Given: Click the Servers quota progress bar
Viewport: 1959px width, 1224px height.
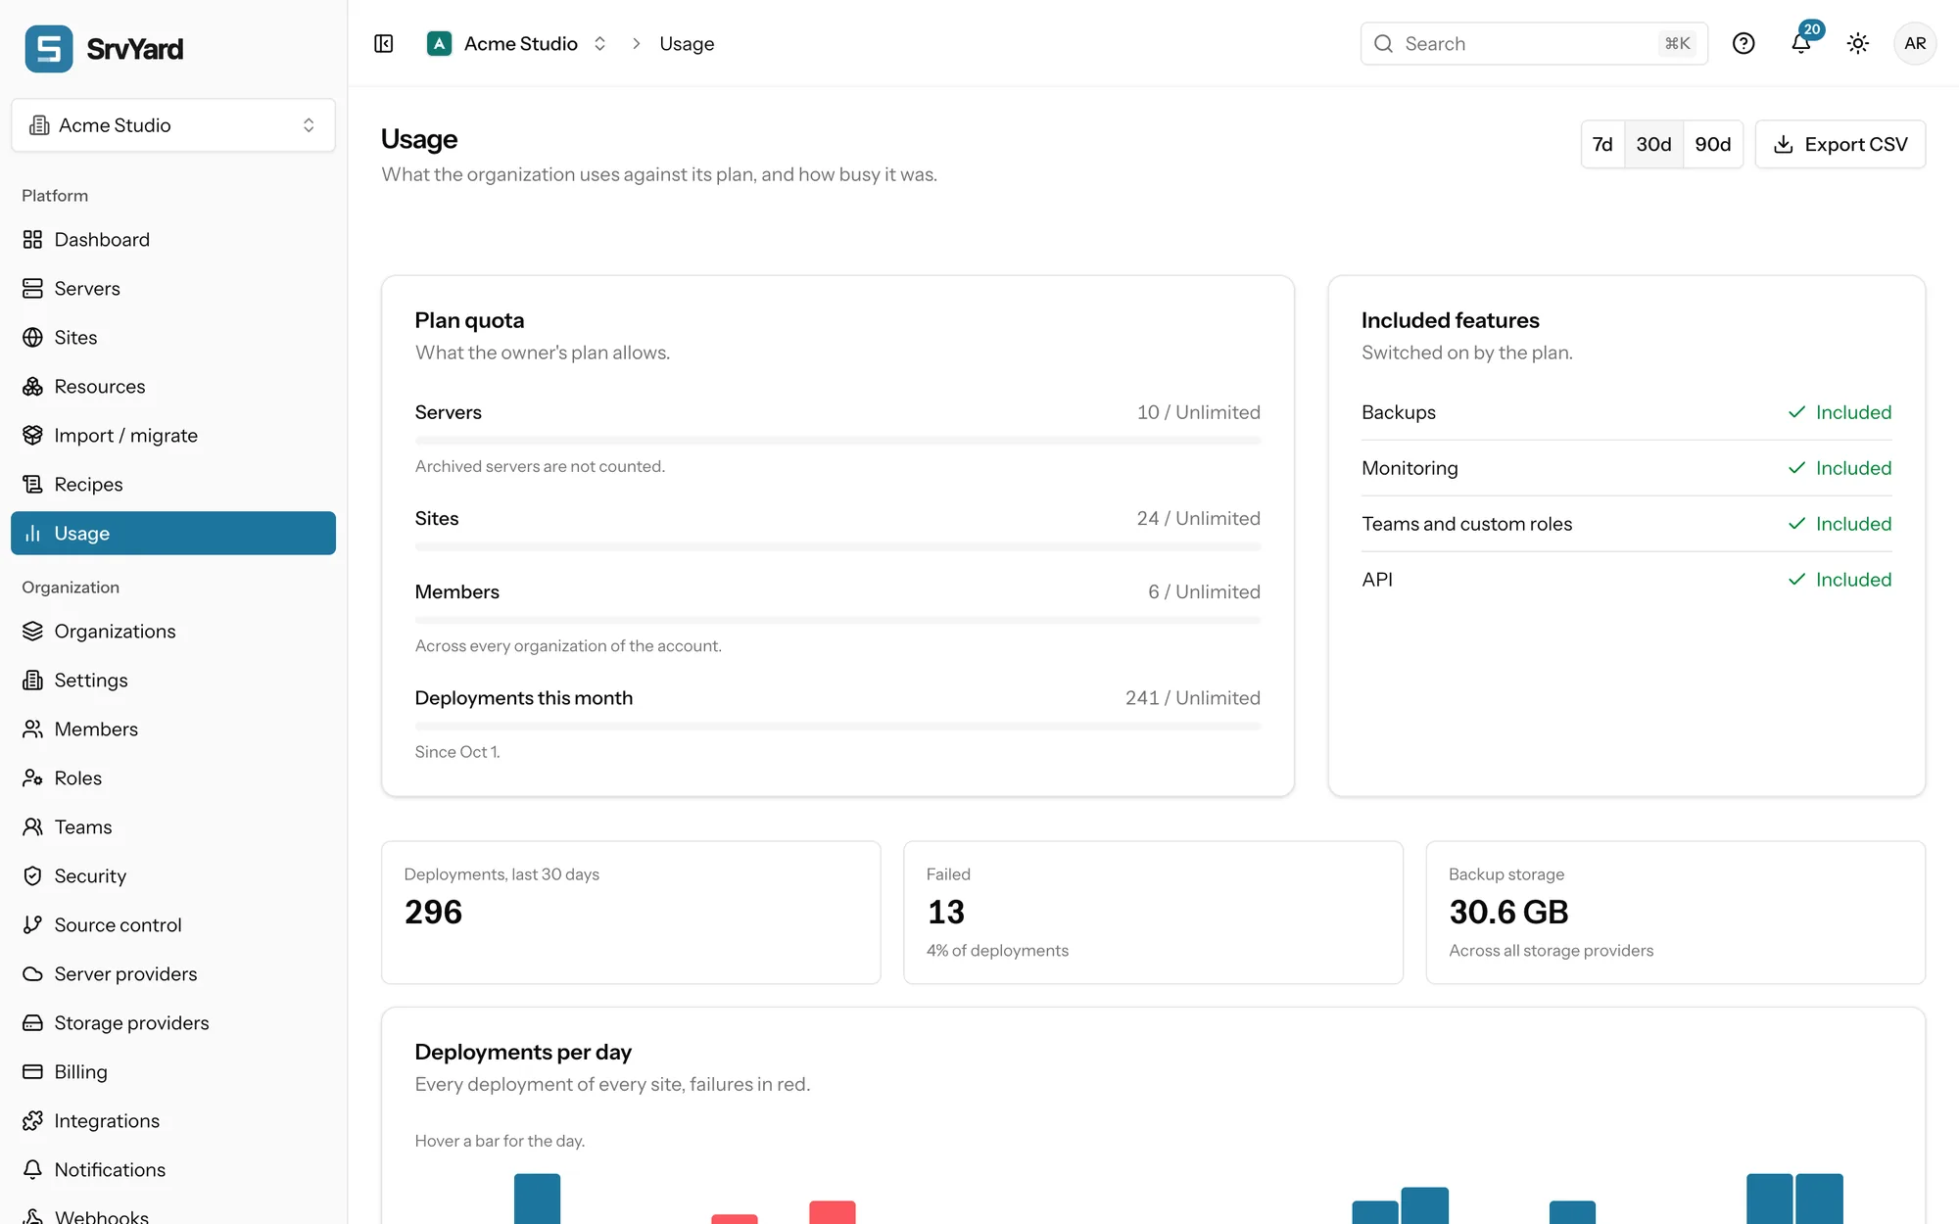Looking at the screenshot, I should pos(837,442).
